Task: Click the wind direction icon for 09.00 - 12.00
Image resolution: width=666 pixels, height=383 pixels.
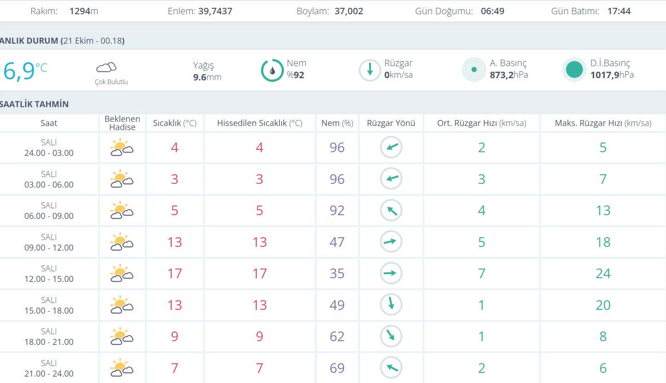Action: pos(391,242)
